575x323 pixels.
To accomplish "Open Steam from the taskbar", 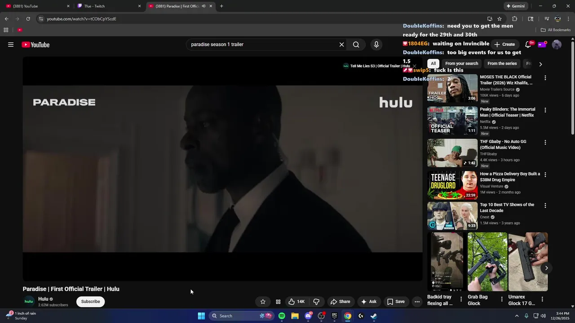I will 374,316.
